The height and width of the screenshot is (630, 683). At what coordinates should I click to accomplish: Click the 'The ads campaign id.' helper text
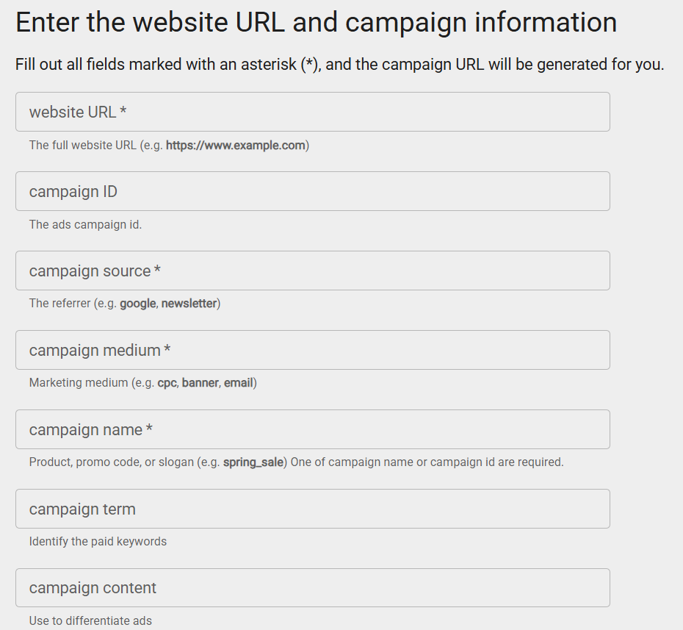[x=85, y=224]
